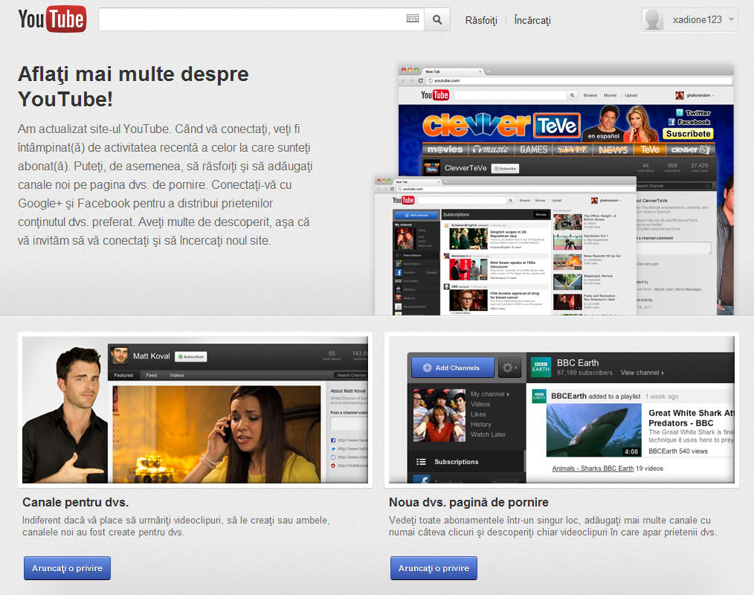Click the Add Channels button in the preview
Image resolution: width=754 pixels, height=595 pixels.
click(453, 367)
